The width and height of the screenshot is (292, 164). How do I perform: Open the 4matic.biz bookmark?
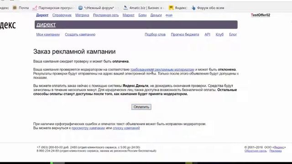144,8
